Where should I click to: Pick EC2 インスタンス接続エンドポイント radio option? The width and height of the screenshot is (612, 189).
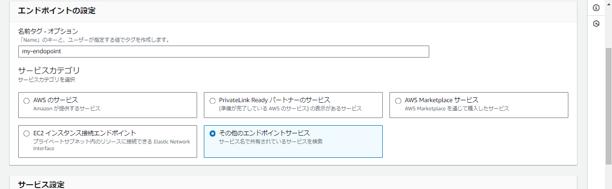click(26, 133)
